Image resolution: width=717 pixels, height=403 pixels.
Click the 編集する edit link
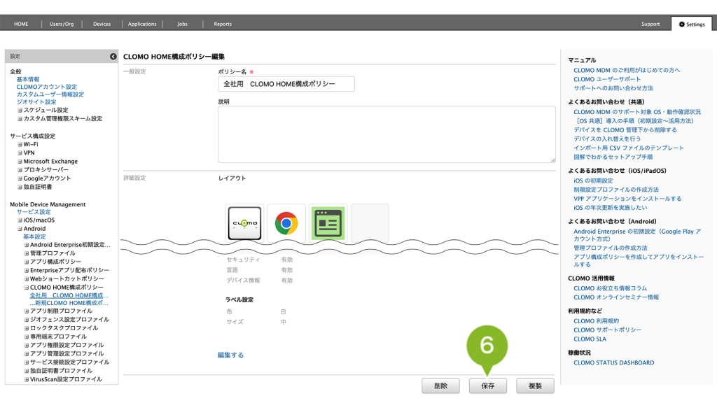[231, 355]
